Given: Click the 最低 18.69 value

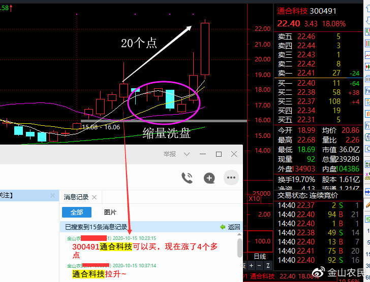Looking at the screenshot, I should coord(306,150).
